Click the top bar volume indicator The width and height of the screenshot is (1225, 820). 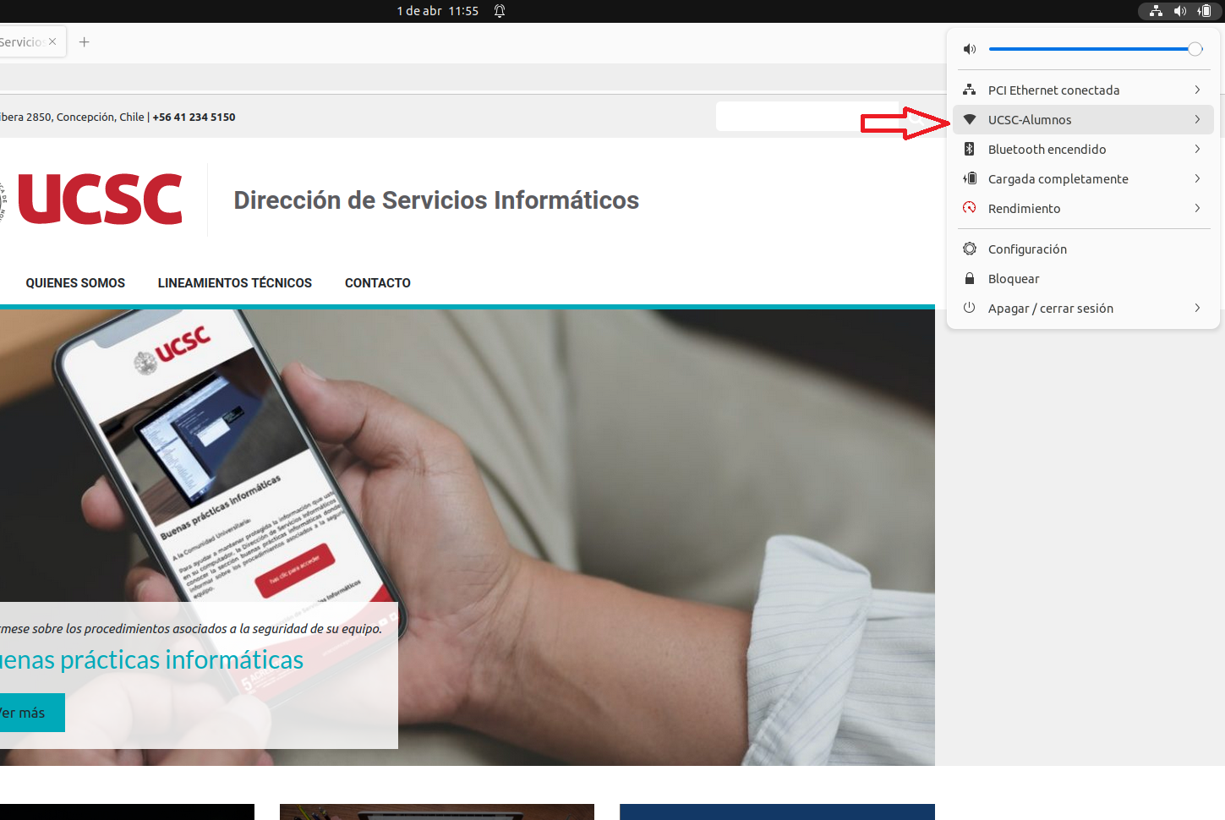click(x=1180, y=11)
